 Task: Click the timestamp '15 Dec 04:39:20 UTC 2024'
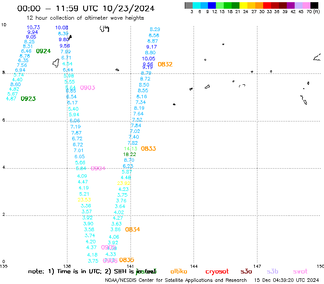[x=286, y=280]
